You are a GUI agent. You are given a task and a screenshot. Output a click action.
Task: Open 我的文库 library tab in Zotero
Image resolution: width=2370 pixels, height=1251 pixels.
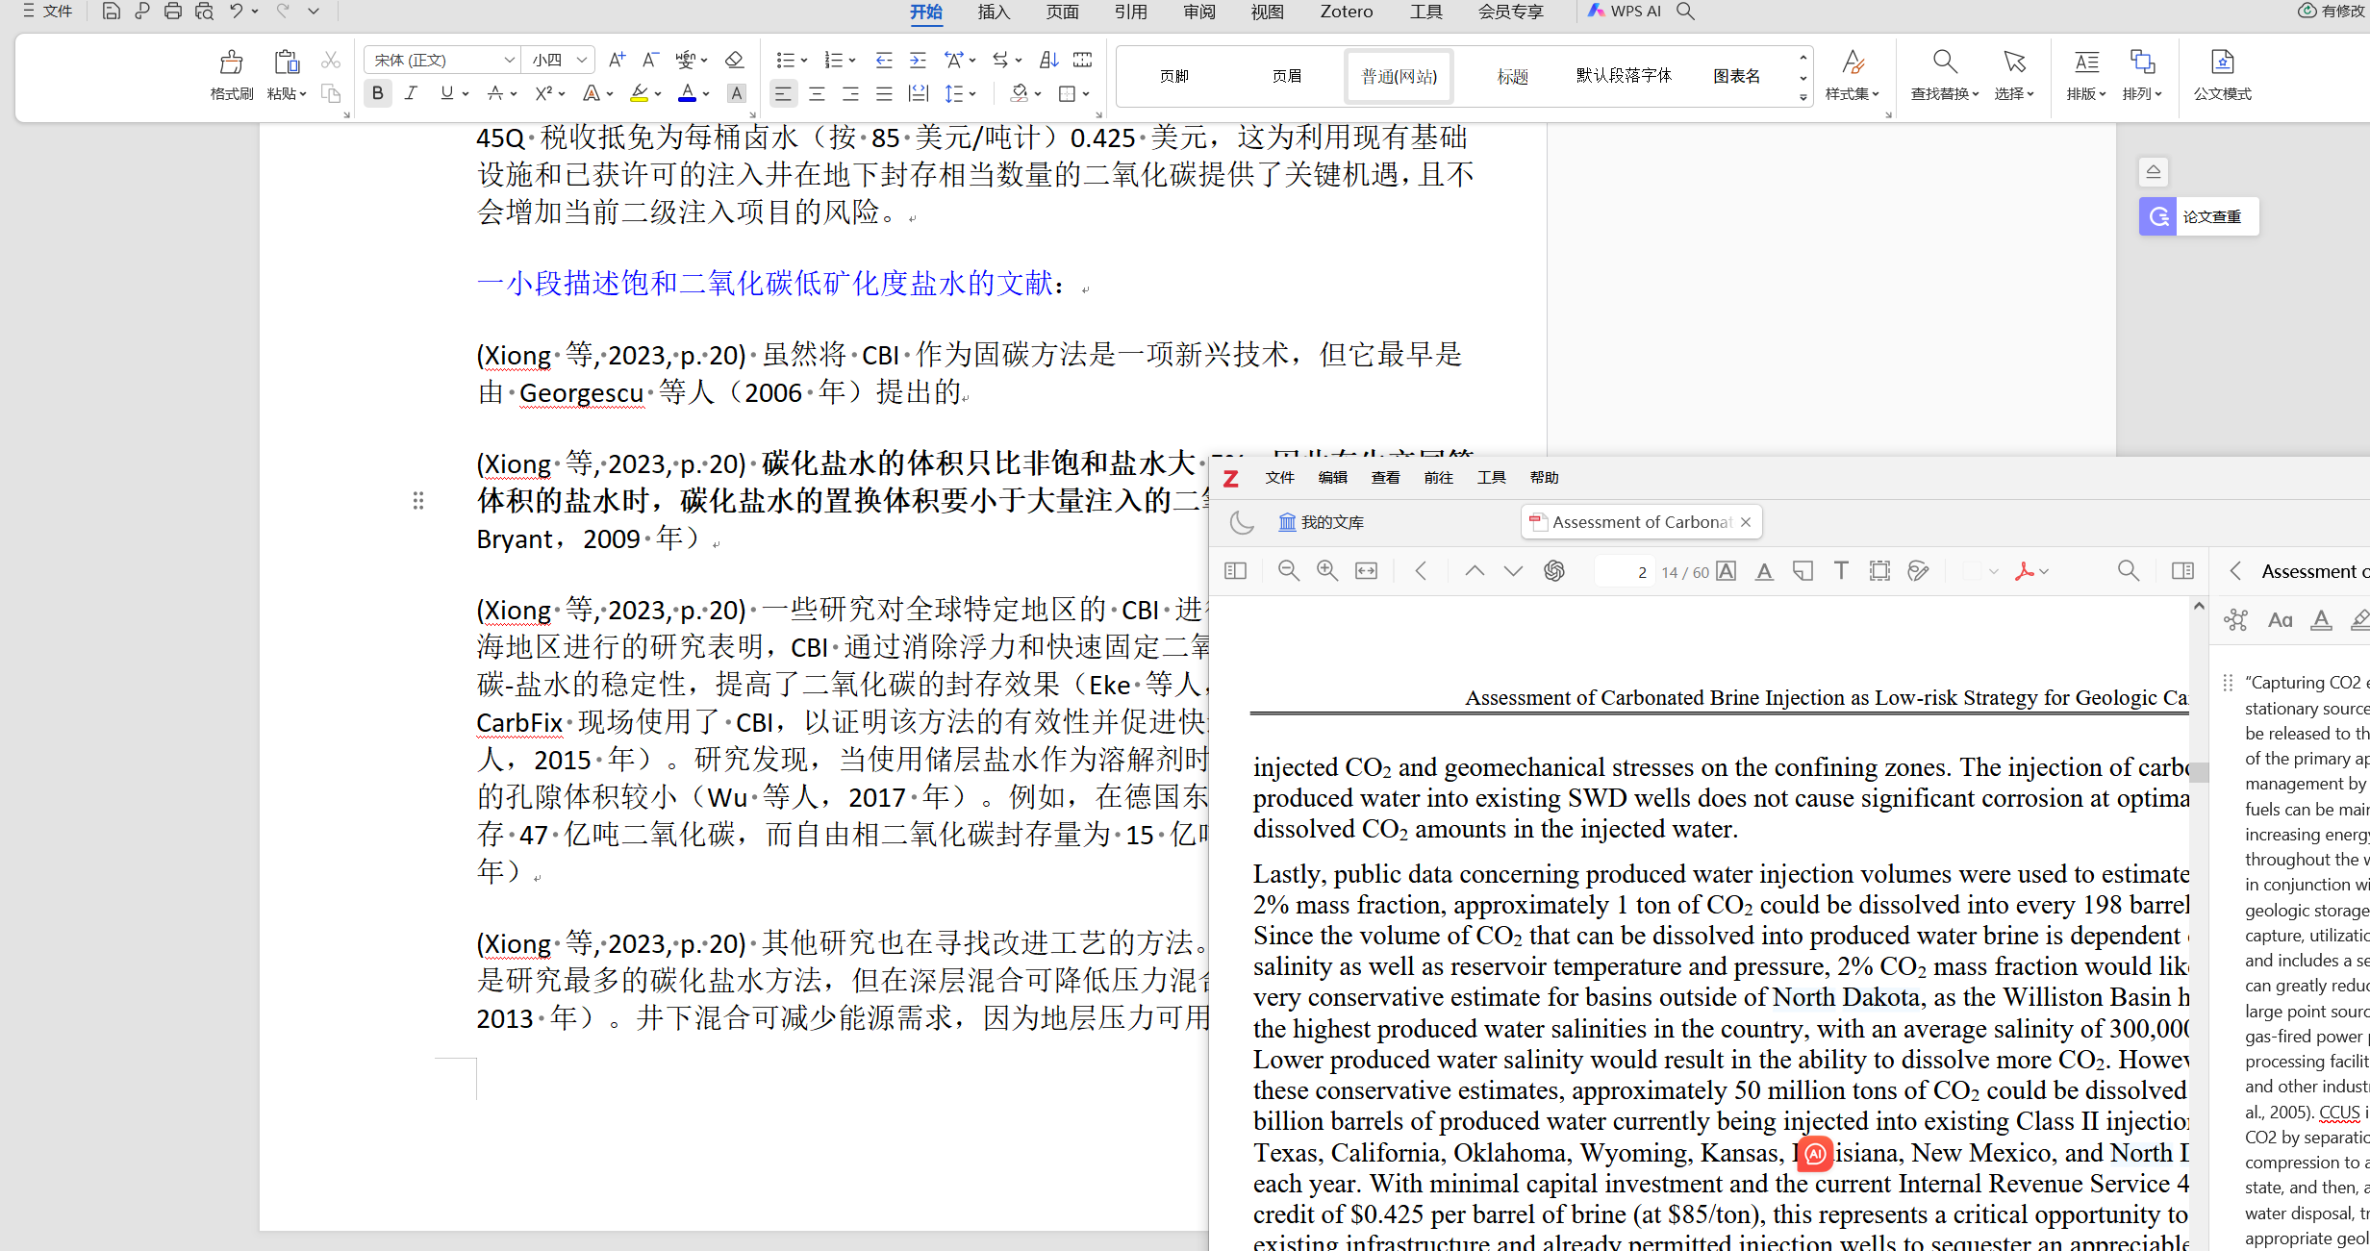(x=1321, y=522)
